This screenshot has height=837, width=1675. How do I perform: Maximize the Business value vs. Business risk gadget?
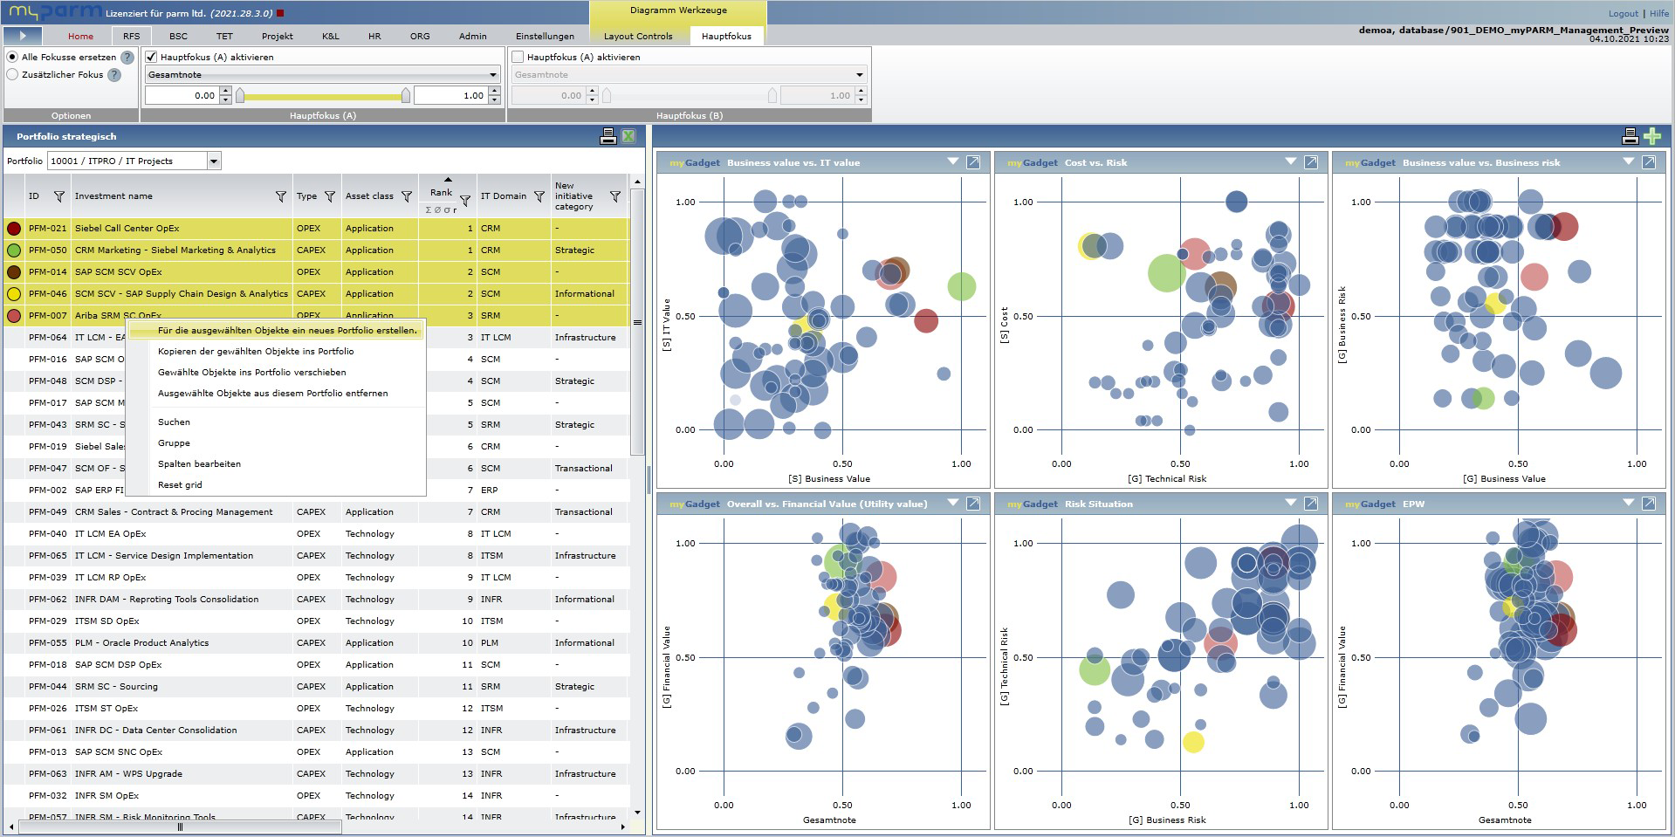[x=1649, y=162]
